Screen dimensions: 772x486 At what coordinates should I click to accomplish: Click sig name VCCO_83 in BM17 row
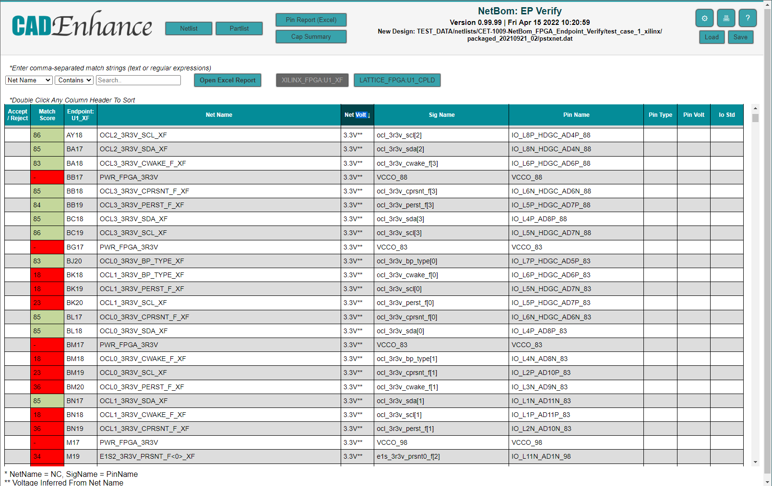[x=392, y=345]
